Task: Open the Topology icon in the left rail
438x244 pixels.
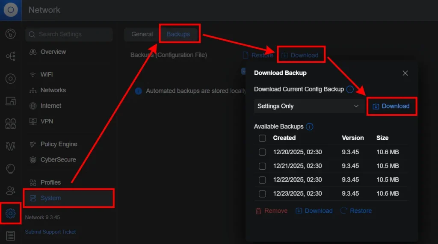Action: (11, 56)
